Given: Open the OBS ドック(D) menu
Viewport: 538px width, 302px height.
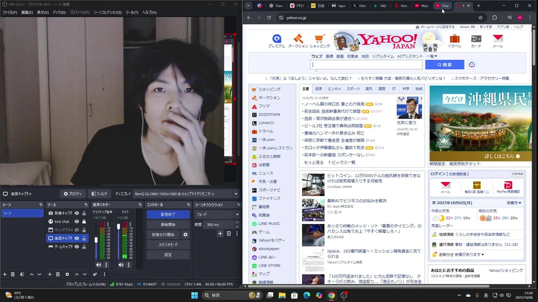Looking at the screenshot, I should tap(59, 13).
